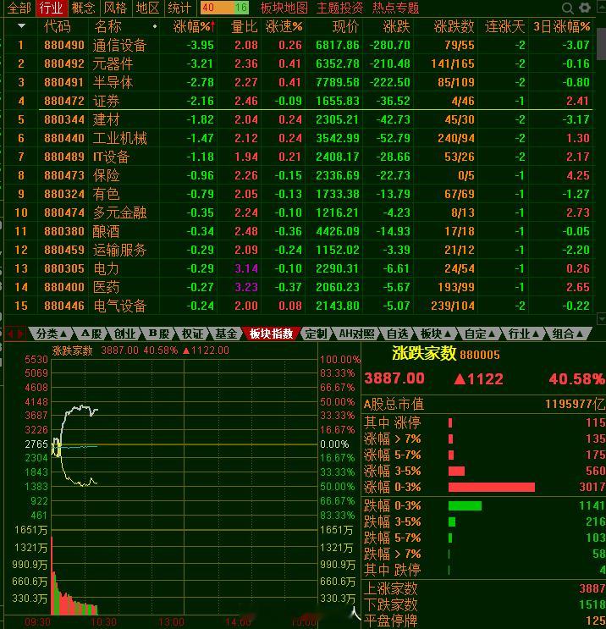
Task: Sort by 涨跌数 column header
Action: (454, 27)
